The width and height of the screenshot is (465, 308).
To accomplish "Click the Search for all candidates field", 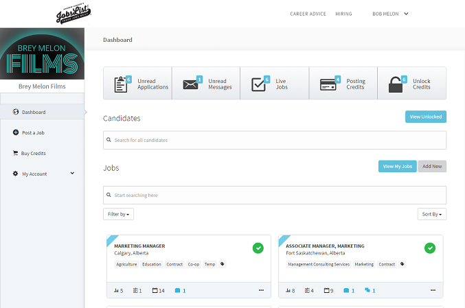I will click(275, 140).
